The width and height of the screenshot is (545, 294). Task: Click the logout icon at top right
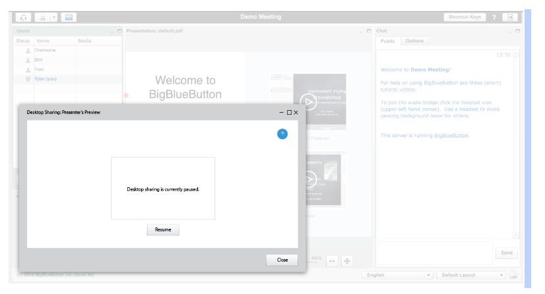coord(510,17)
